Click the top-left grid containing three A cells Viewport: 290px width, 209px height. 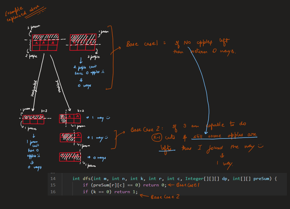pos(45,43)
